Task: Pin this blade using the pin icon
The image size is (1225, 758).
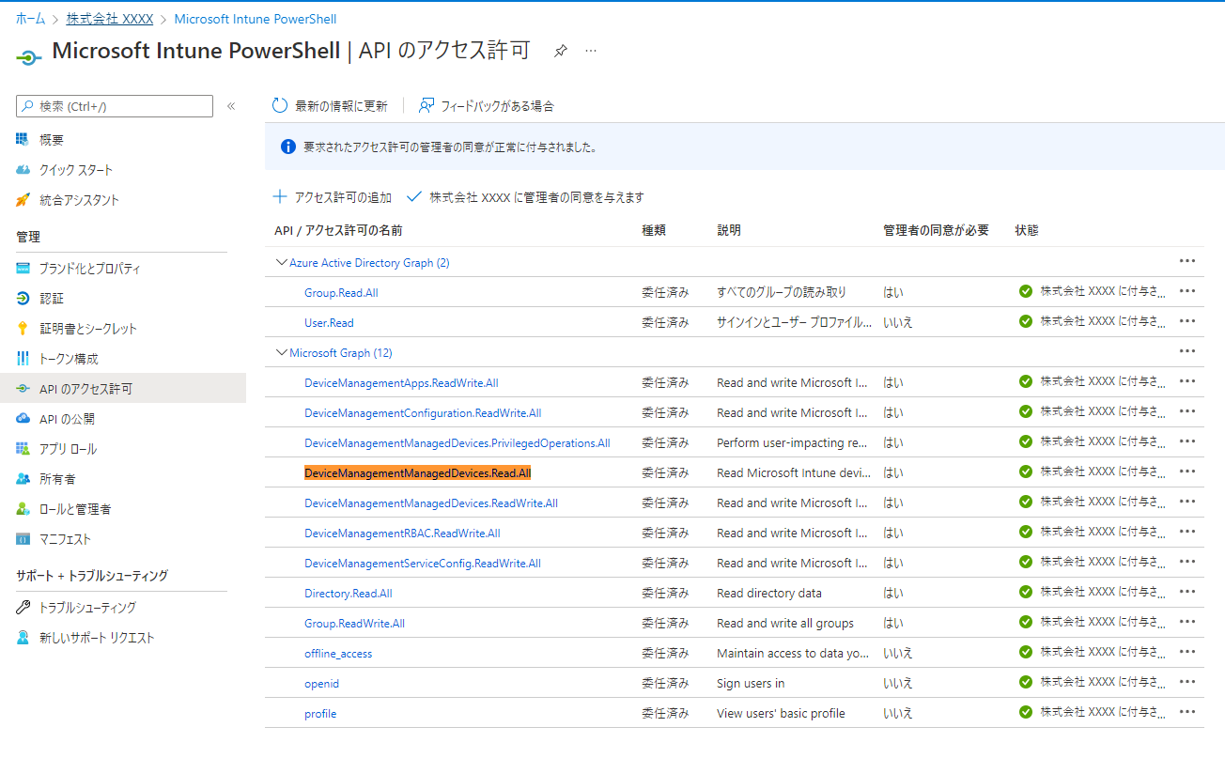Action: point(561,51)
